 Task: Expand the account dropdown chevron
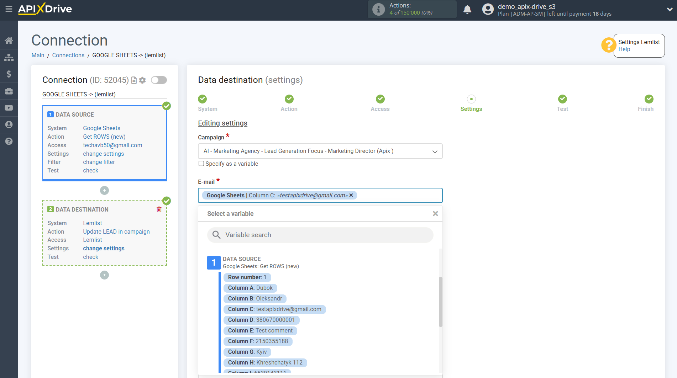(x=670, y=10)
